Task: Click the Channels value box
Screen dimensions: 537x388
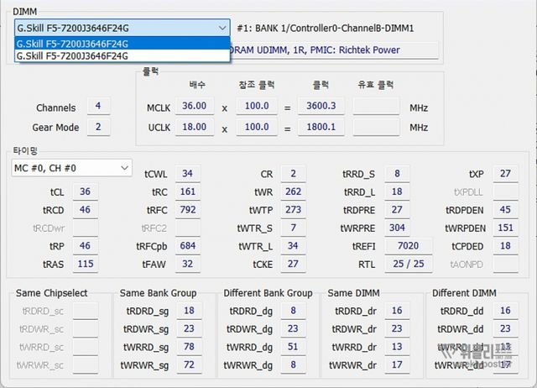Action: click(x=98, y=106)
